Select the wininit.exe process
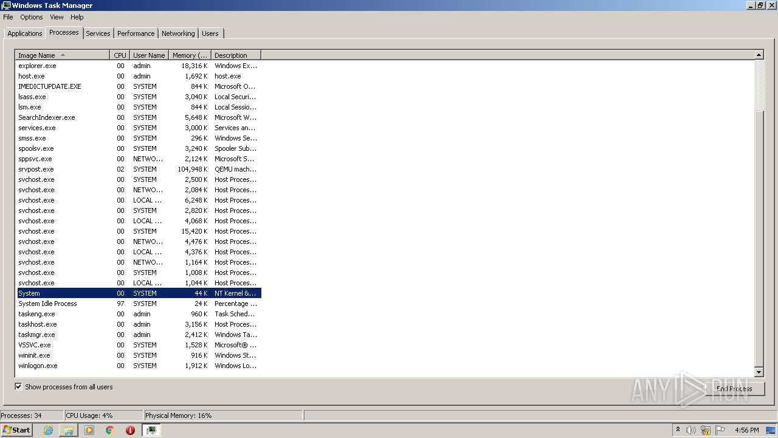 click(139, 355)
